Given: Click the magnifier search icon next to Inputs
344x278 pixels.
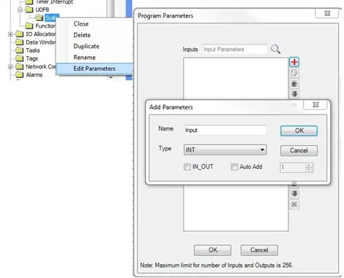Looking at the screenshot, I should coord(275,49).
